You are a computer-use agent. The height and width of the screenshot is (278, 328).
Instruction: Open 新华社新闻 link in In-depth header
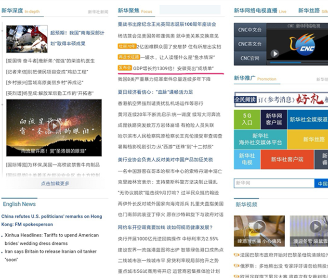[x=98, y=12]
